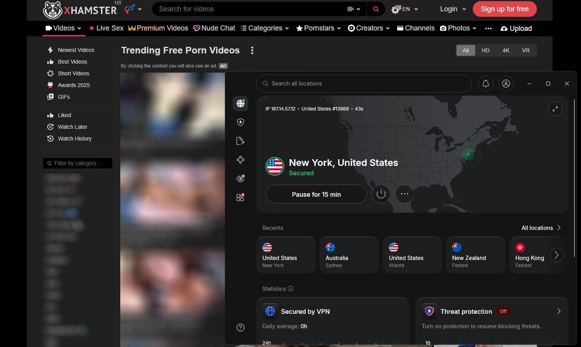Viewport: 581px width, 347px height.
Task: Open VPN notifications bell
Action: (486, 84)
